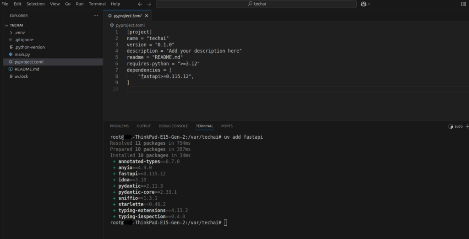Open the View menu
Image resolution: width=469 pixels, height=239 pixels.
[55, 4]
